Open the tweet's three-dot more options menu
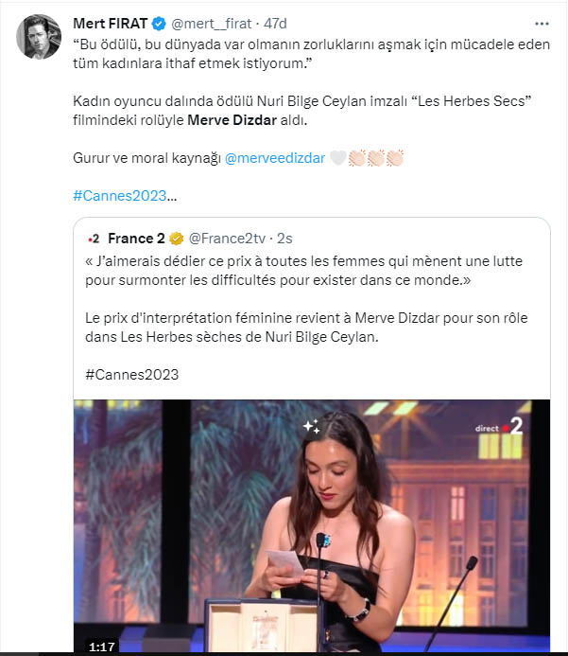Viewport: 568px width, 656px height. (x=541, y=22)
